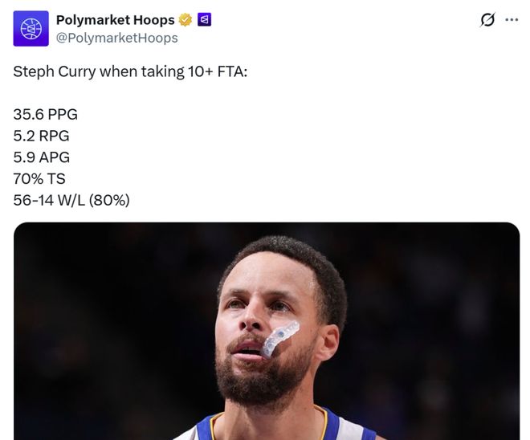
Task: Click the "5.9 APG" stat line
Action: pos(42,157)
